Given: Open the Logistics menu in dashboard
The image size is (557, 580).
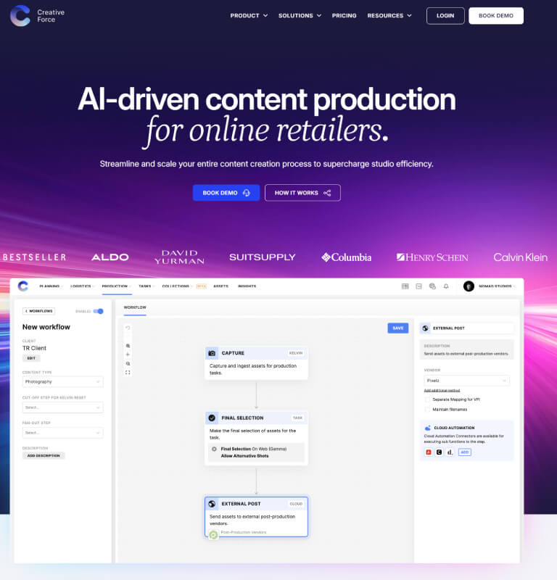Looking at the screenshot, I should coord(83,286).
